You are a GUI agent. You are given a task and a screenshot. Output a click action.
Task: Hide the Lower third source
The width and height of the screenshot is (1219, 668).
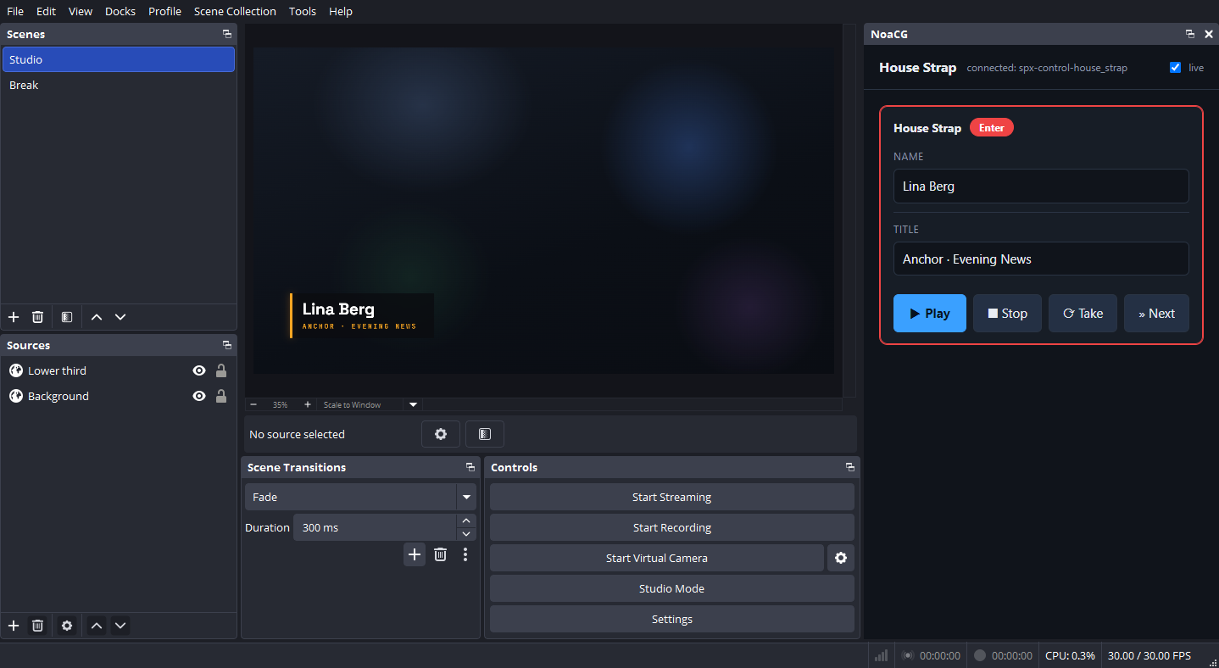tap(199, 370)
